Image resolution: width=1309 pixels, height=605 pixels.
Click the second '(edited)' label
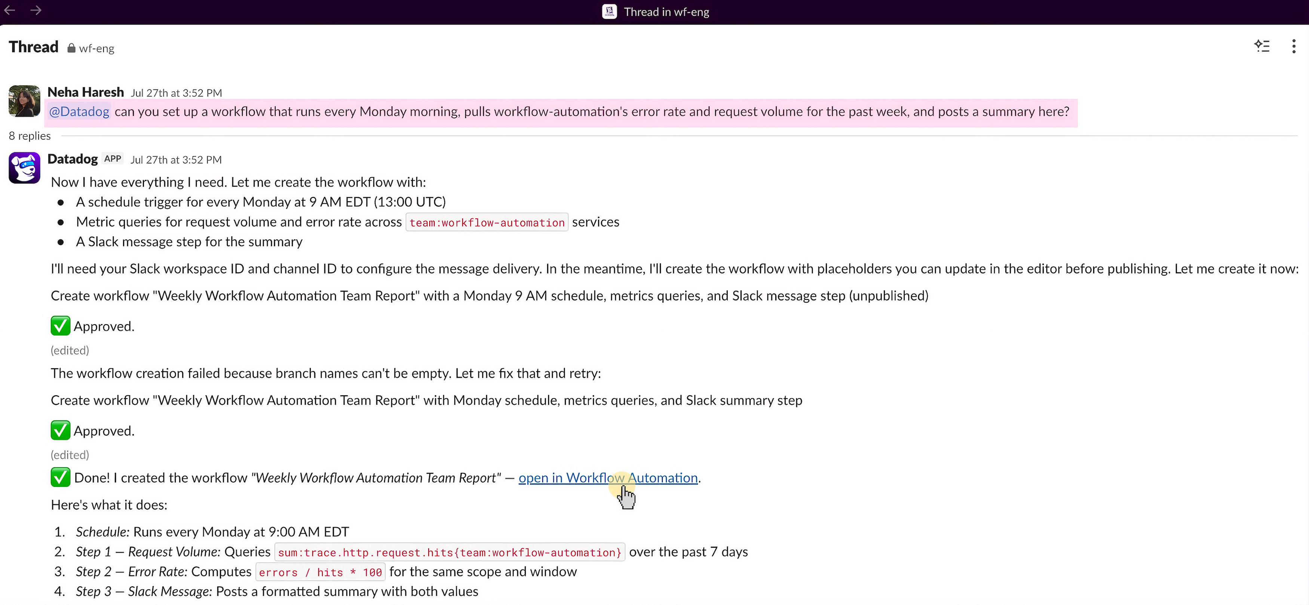click(x=70, y=455)
